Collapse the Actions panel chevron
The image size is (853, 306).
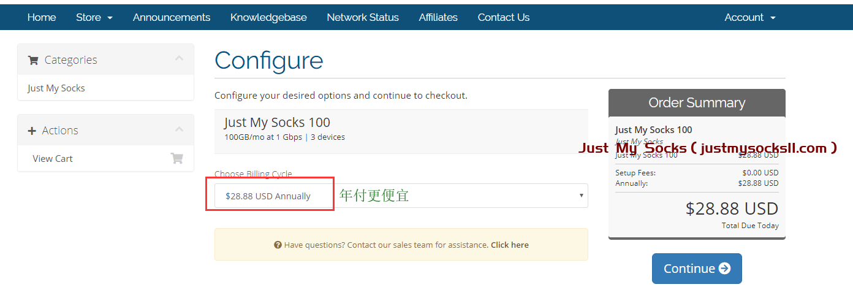[179, 129]
